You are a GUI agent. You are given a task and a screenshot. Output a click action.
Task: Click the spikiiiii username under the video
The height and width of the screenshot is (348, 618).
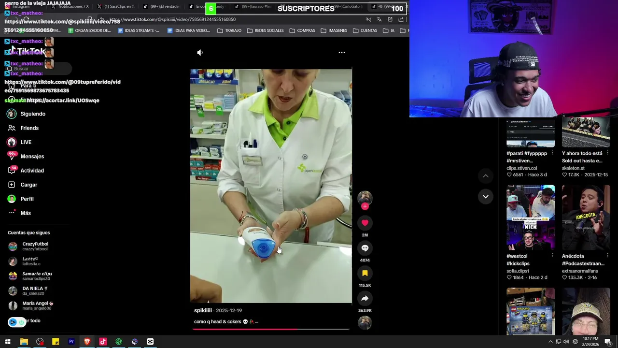coord(203,310)
